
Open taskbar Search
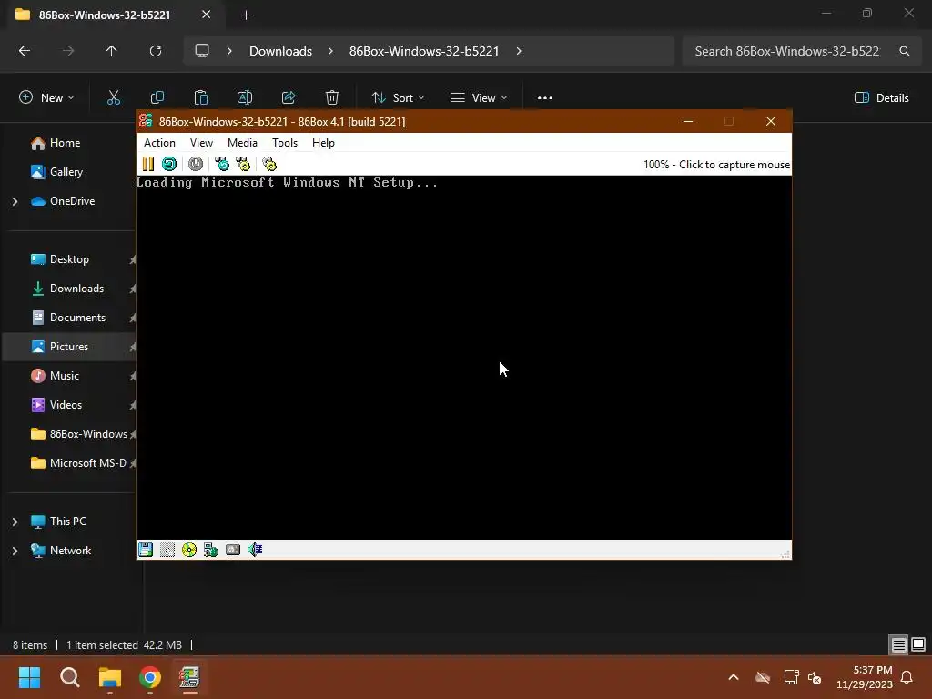tap(69, 677)
